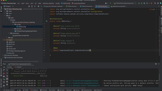The height and width of the screenshot is (91, 162).
Task: Collapse all nodes in Project panel
Action: [x=35, y=6]
